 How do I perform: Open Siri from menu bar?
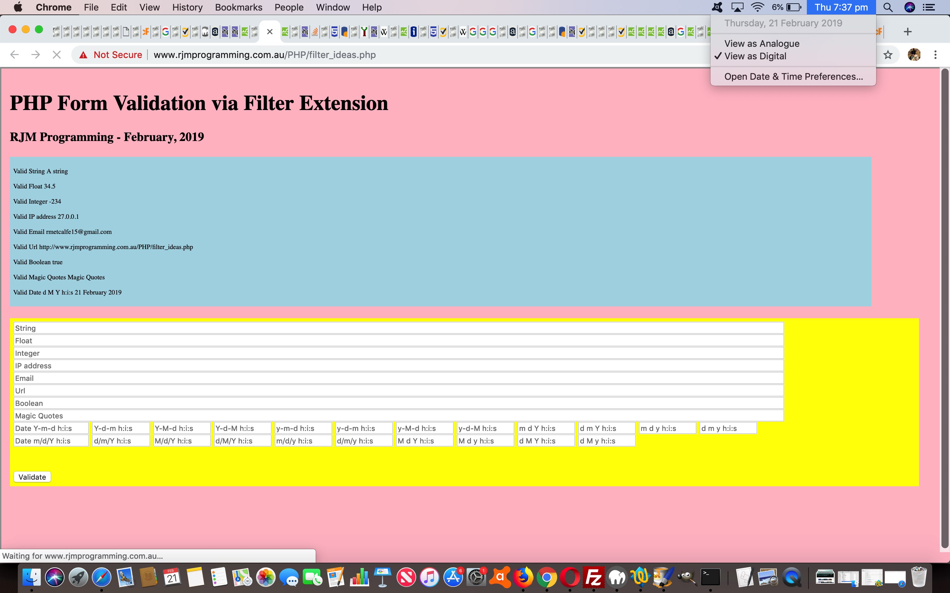pos(909,8)
